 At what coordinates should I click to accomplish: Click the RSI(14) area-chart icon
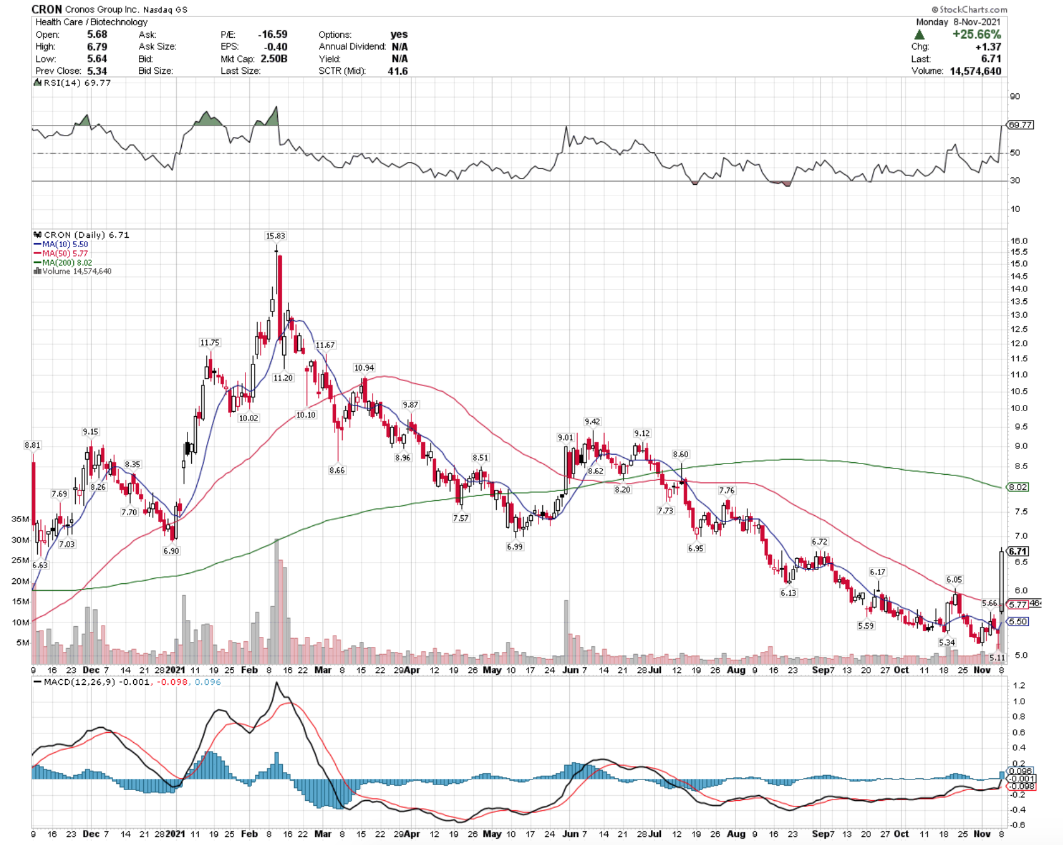[x=38, y=83]
